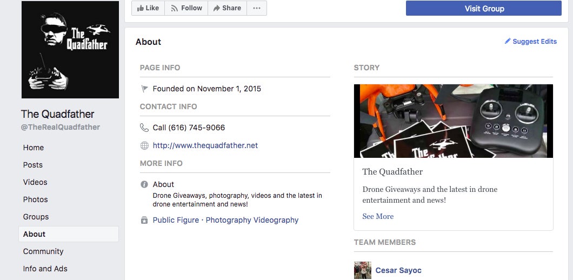Open the Photography Videography category link
The image size is (573, 280).
click(x=252, y=220)
